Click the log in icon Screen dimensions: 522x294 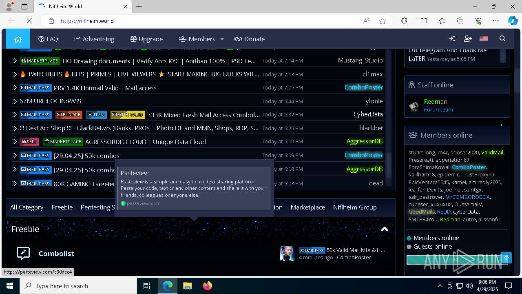pyautogui.click(x=452, y=39)
